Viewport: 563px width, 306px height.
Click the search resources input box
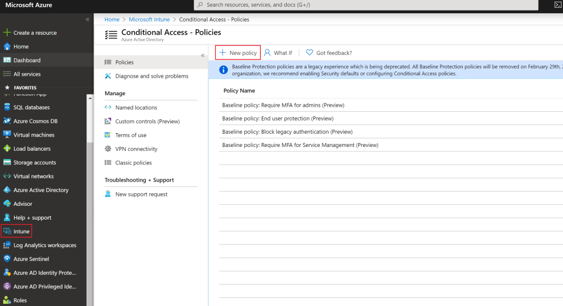(366, 5)
